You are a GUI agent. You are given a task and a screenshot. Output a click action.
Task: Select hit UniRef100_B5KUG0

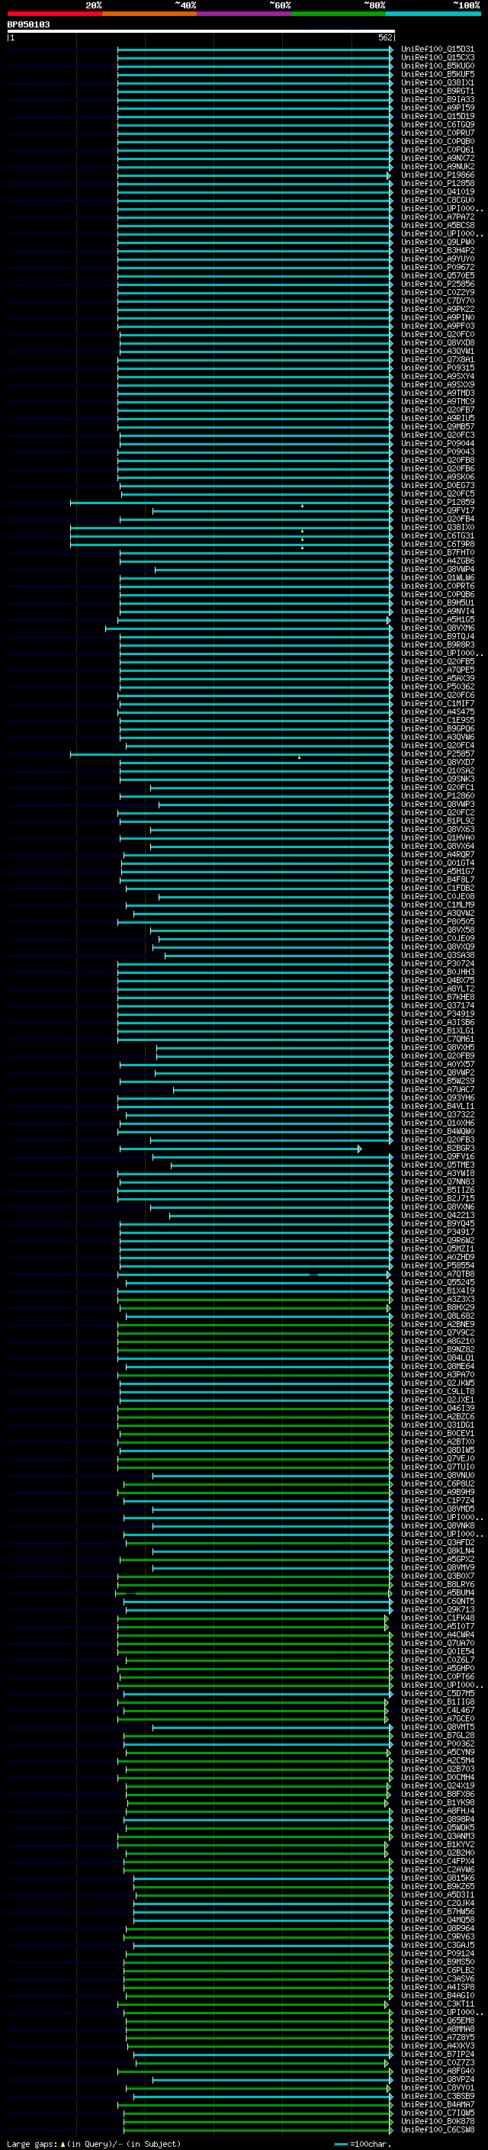437,66
